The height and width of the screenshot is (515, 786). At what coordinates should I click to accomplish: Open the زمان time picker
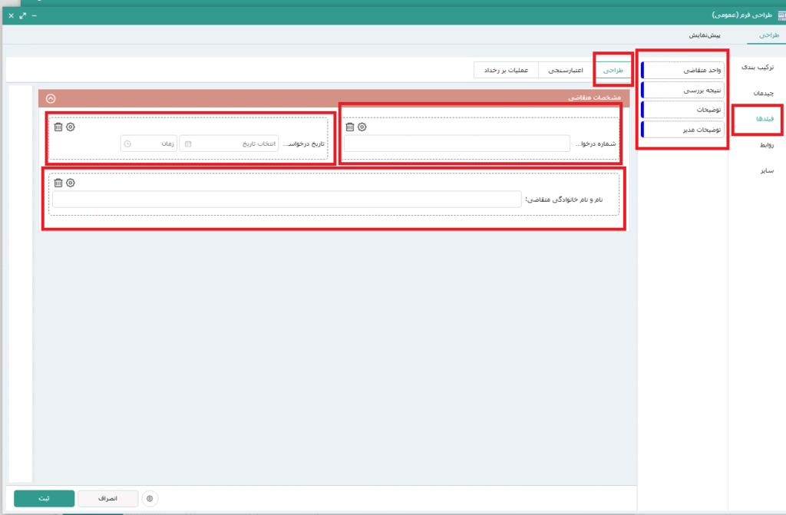(148, 144)
